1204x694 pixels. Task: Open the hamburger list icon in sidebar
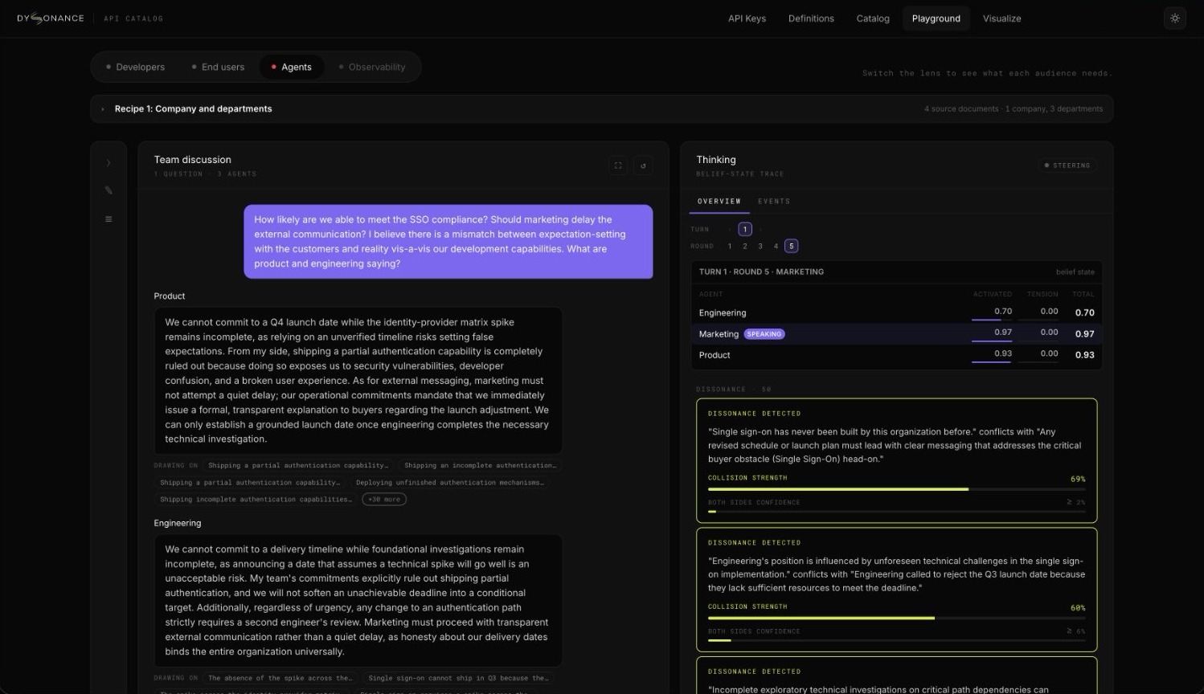coord(109,219)
